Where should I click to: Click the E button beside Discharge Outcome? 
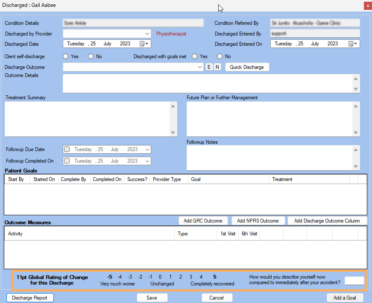[209, 67]
